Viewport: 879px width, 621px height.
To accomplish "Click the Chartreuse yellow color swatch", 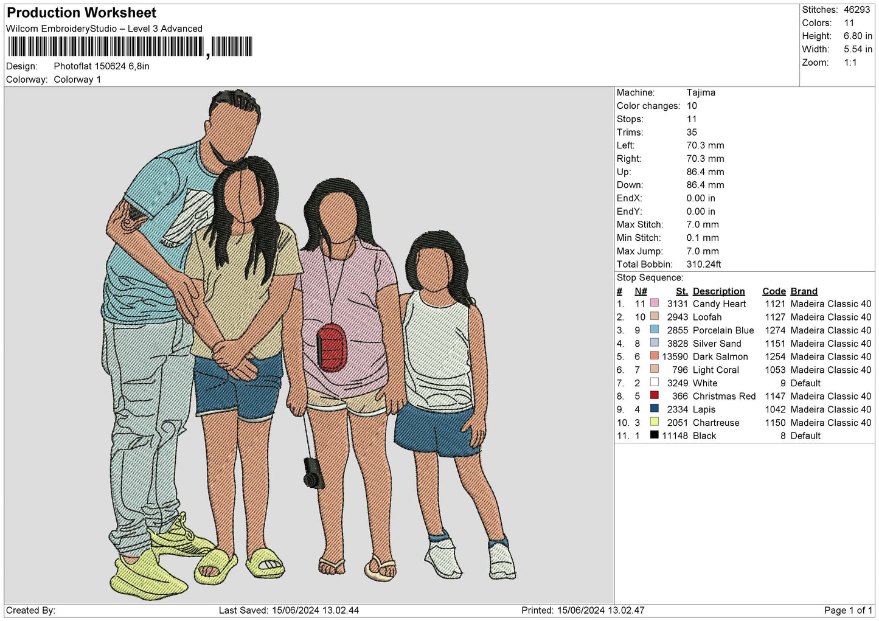I will 655,422.
